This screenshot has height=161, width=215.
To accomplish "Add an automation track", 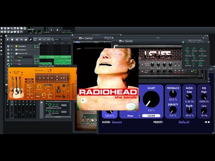I will (26, 39).
